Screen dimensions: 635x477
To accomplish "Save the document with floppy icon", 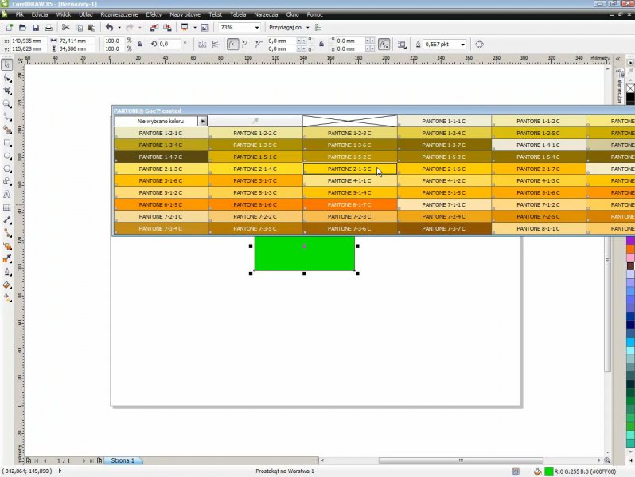I will (36, 28).
